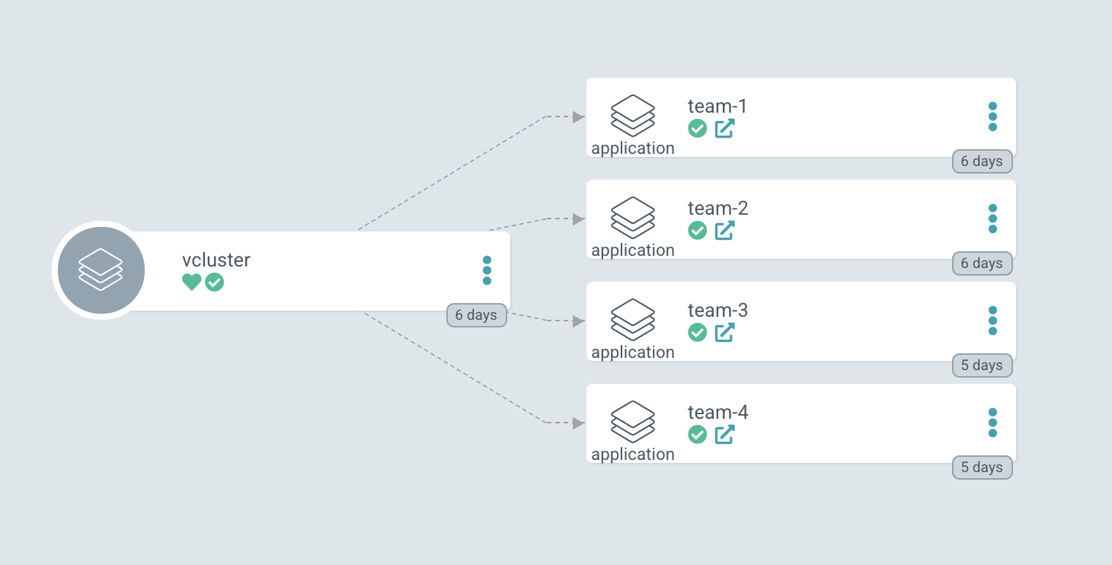Click team-2 synced status checkmark
The width and height of the screenshot is (1112, 565).
click(x=698, y=231)
